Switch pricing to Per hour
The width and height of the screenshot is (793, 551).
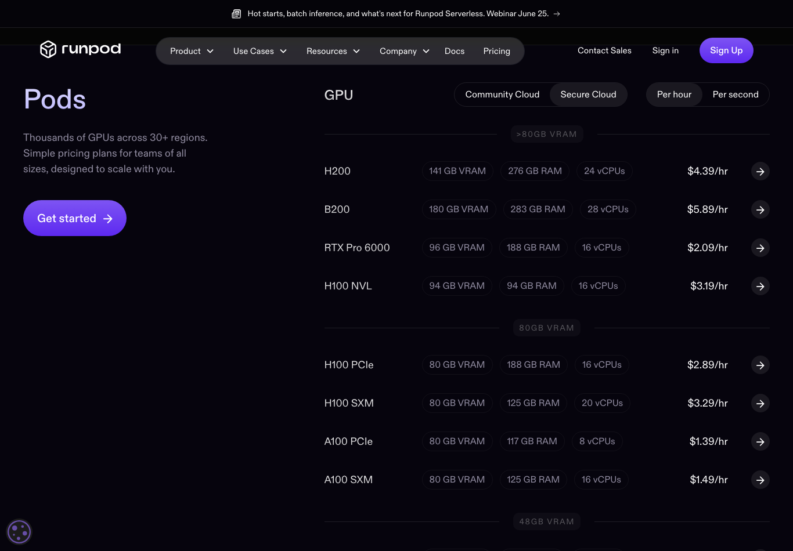click(x=674, y=95)
